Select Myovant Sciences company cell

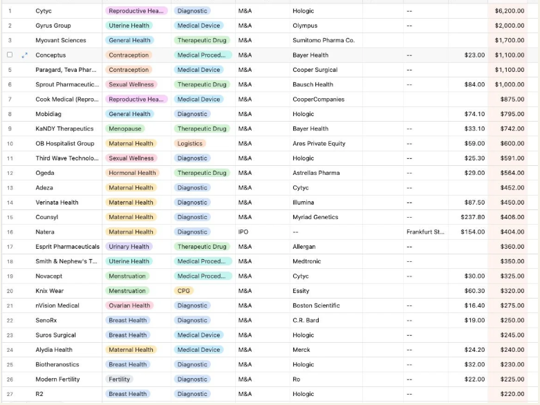(61, 40)
